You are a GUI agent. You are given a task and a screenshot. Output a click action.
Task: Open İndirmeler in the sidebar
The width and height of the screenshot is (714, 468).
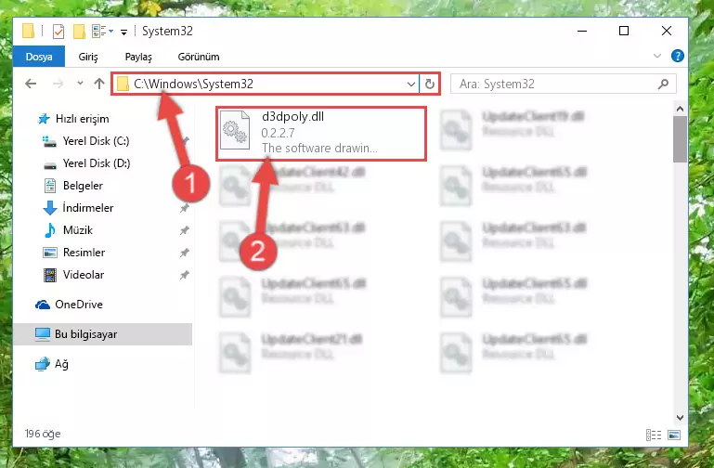point(88,208)
